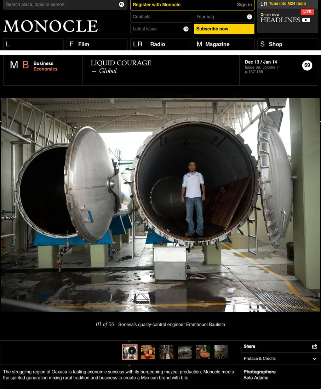The width and height of the screenshot is (321, 389).
Task: Open the Contacts link
Action: (161, 17)
